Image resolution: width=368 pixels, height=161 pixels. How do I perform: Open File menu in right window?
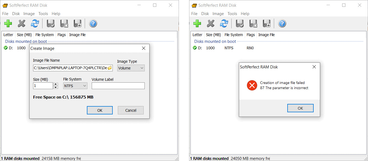[x=194, y=14]
